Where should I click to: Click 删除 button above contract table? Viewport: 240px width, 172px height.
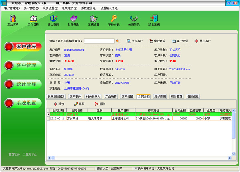tap(100, 104)
